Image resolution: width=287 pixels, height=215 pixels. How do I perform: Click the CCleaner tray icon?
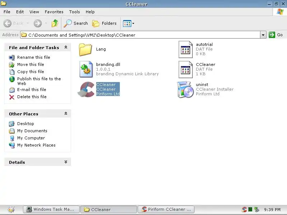244,209
